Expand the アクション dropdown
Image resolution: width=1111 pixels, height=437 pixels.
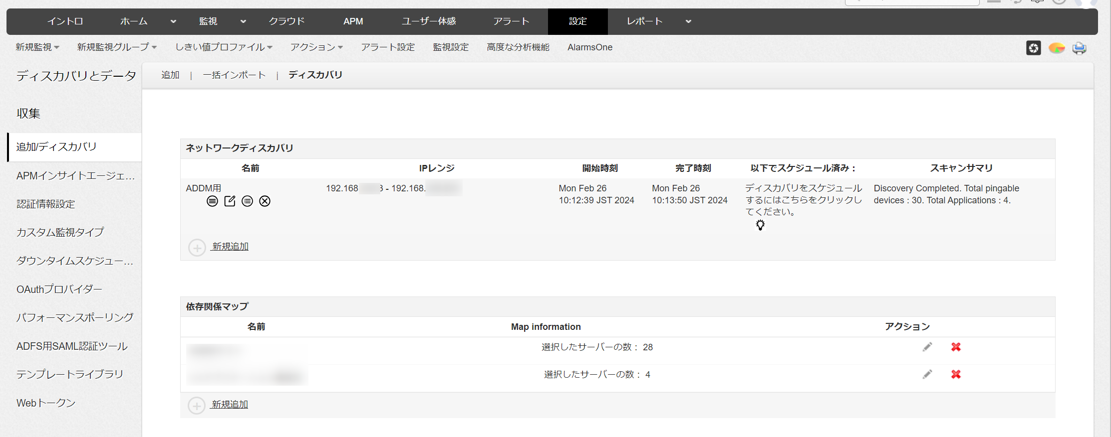click(316, 47)
